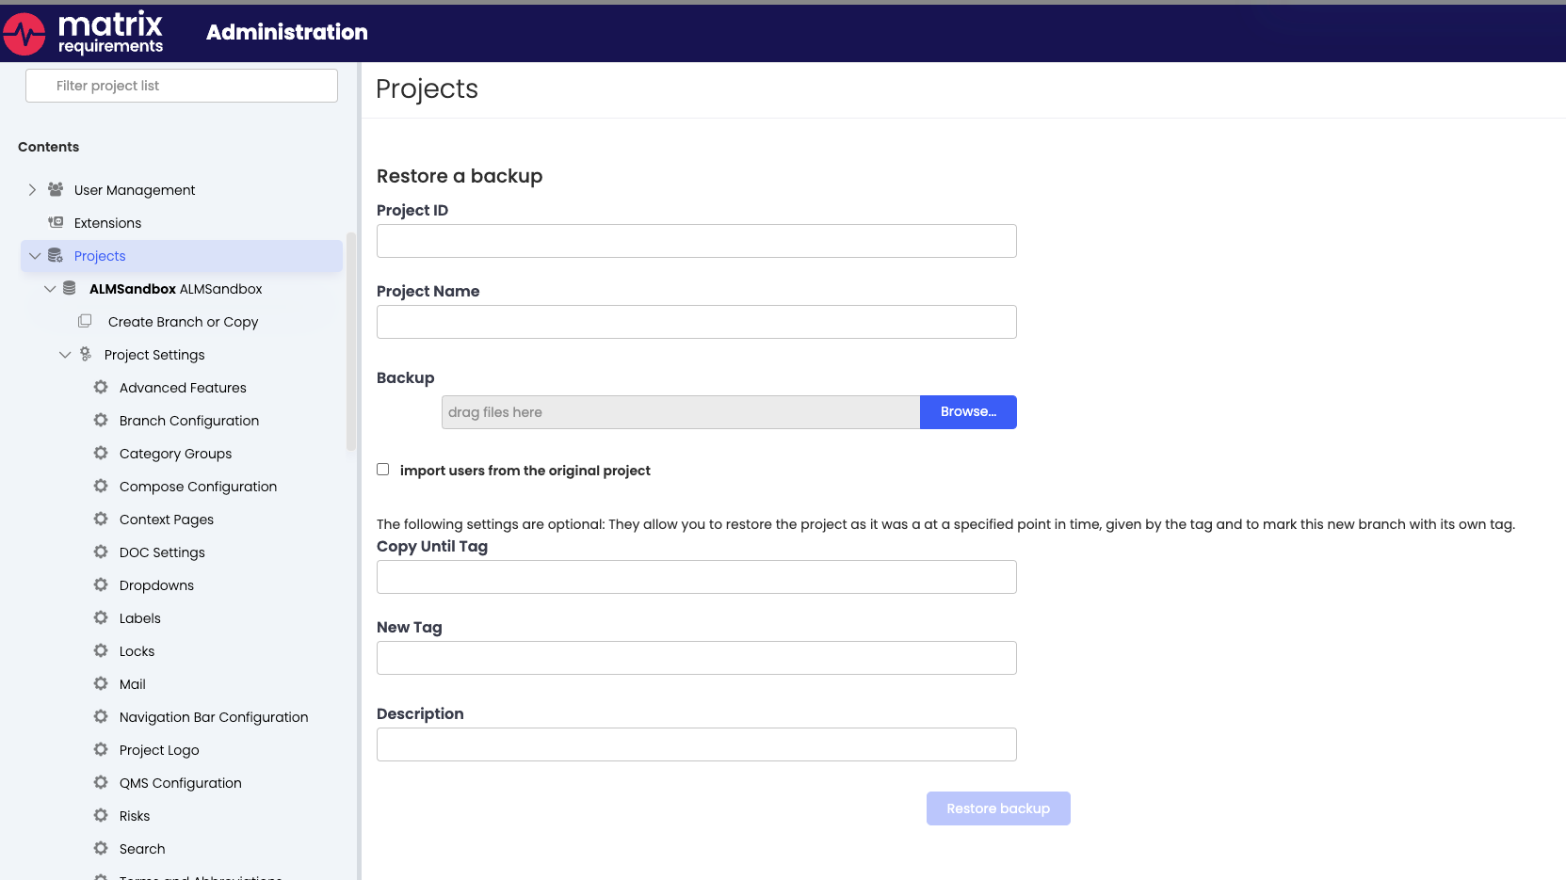Screen dimensions: 1566x880
Task: Collapse the Project Settings section
Action: click(x=65, y=354)
